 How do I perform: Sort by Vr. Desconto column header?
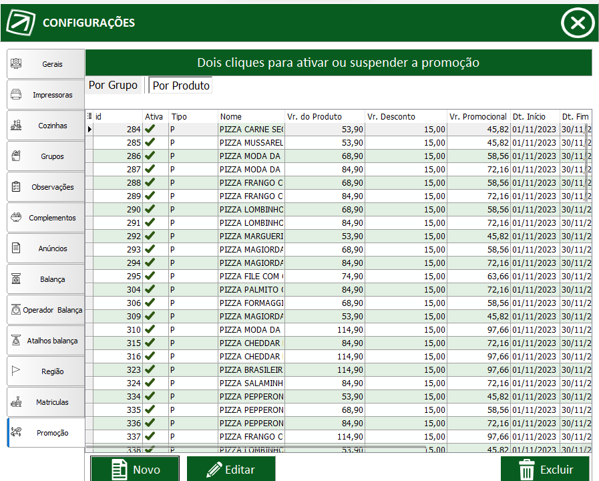406,116
